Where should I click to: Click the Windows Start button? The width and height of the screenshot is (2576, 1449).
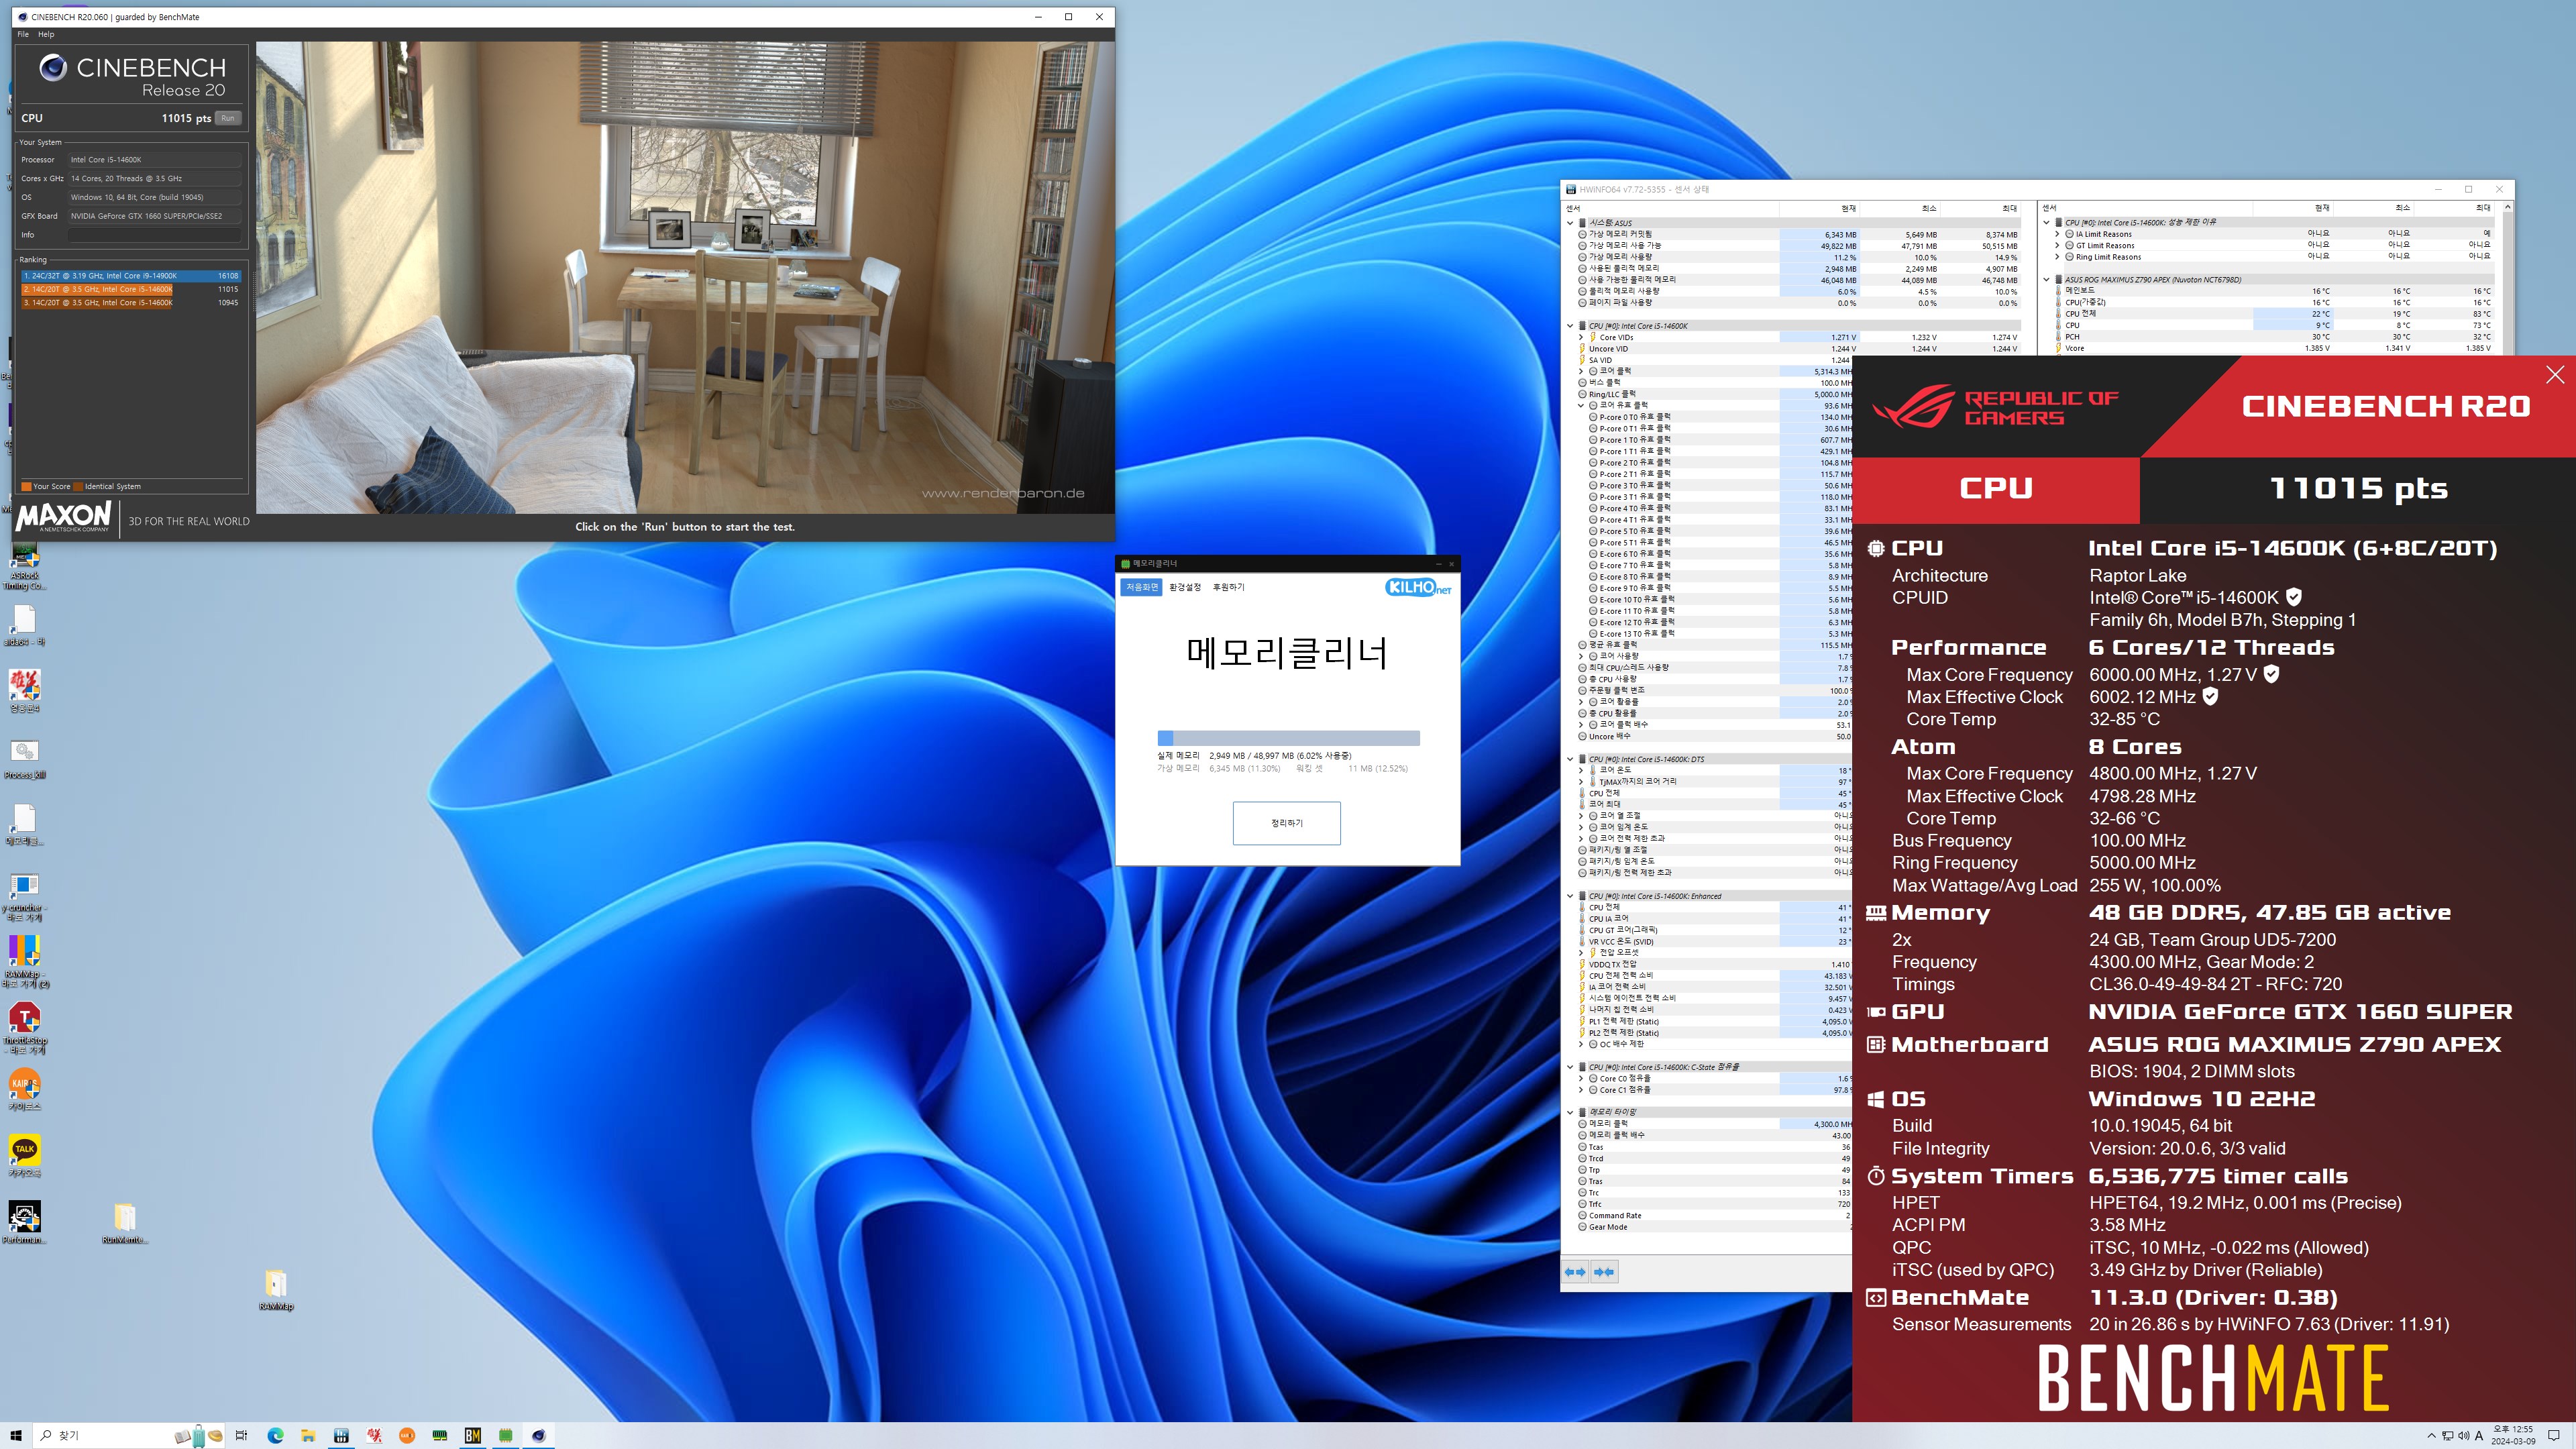pos(15,1435)
